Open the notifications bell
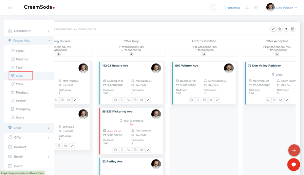 pyautogui.click(x=247, y=8)
